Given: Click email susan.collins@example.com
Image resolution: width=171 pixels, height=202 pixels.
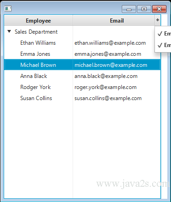Looking at the screenshot, I should pyautogui.click(x=108, y=98).
